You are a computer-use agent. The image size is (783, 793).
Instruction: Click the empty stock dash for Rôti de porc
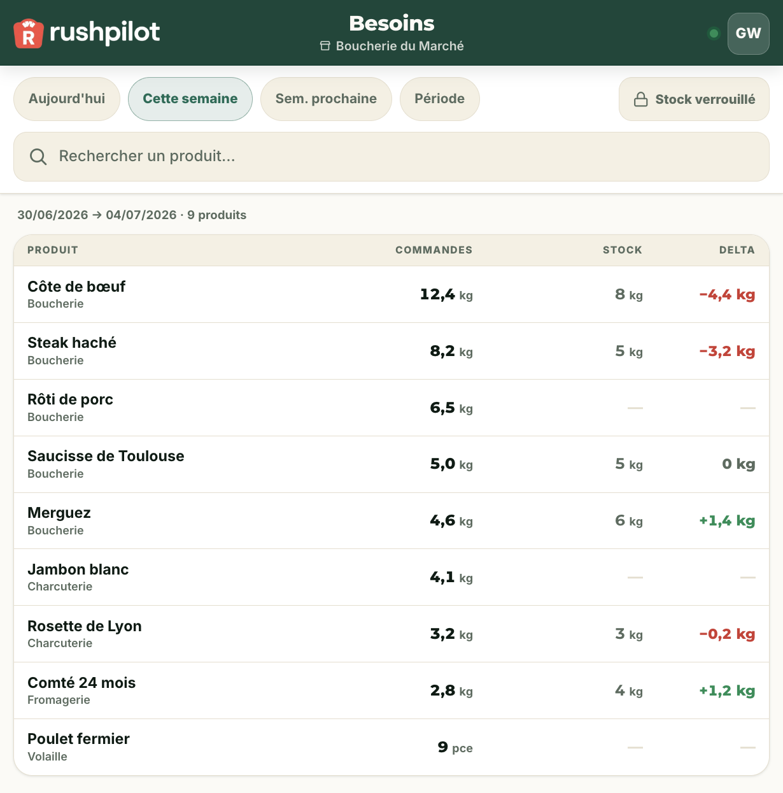click(635, 408)
